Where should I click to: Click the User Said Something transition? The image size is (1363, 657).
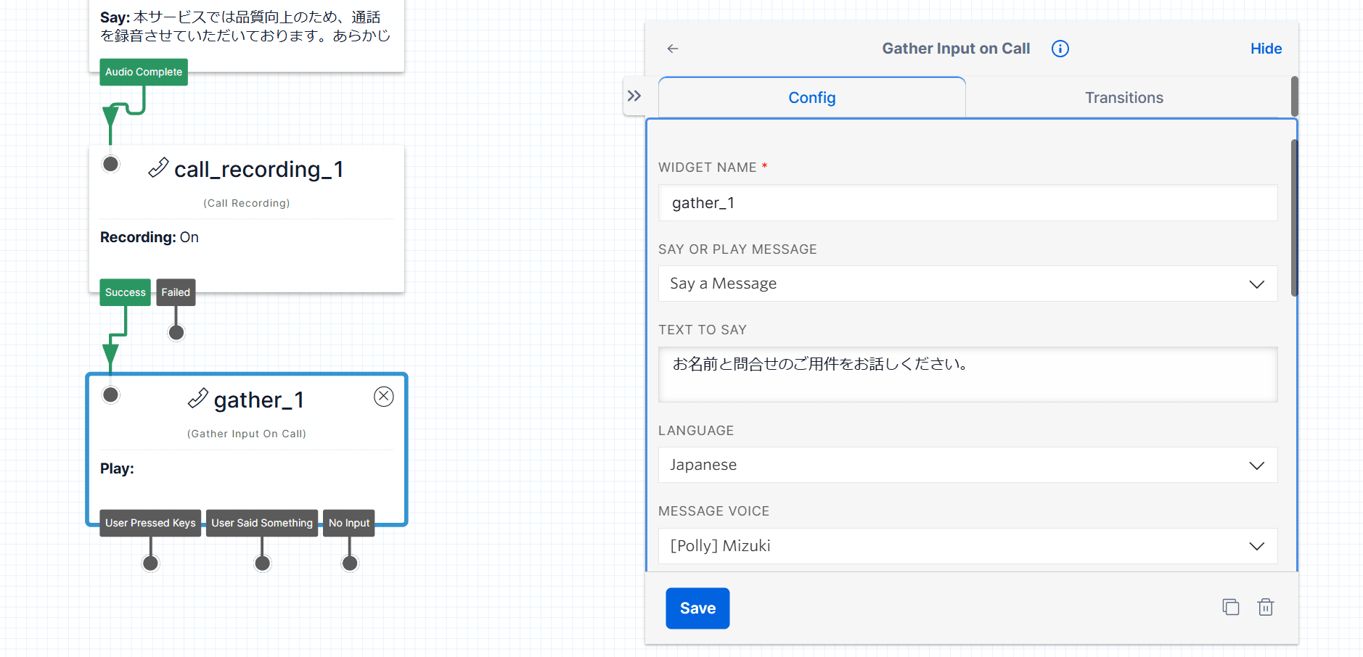coord(262,523)
